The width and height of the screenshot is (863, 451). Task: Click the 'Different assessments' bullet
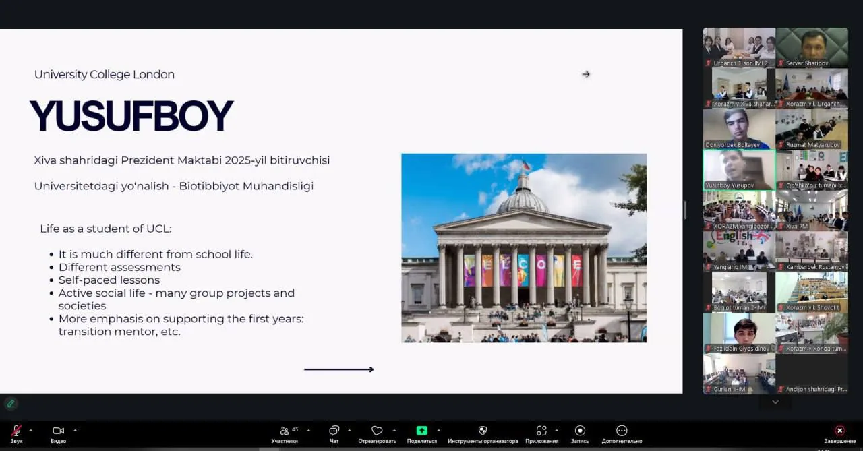click(119, 267)
